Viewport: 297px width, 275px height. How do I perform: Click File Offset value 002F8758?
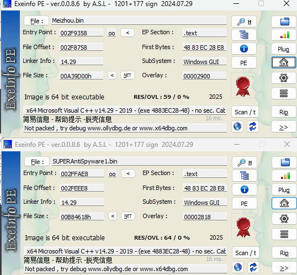[x=82, y=47]
